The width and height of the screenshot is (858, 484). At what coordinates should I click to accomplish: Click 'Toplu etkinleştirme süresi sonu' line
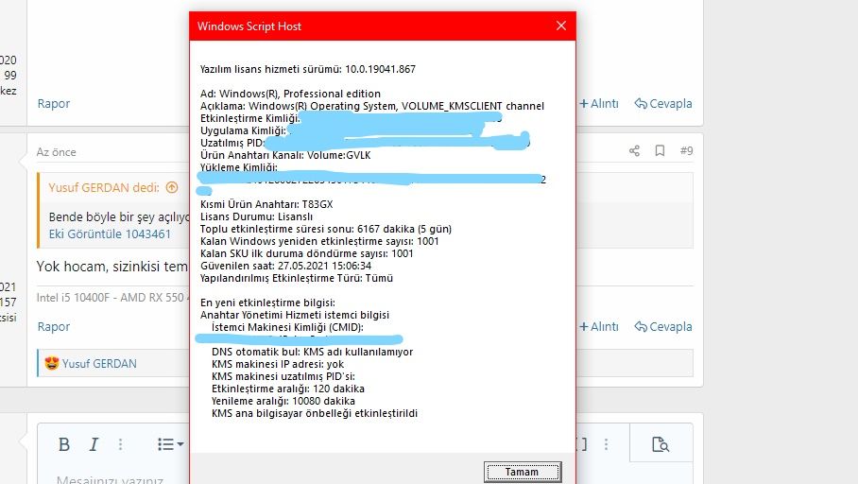326,229
